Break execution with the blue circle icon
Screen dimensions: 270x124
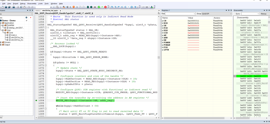(x=132, y=7)
